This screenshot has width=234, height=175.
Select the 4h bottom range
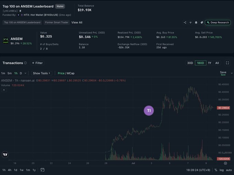coord(10,170)
